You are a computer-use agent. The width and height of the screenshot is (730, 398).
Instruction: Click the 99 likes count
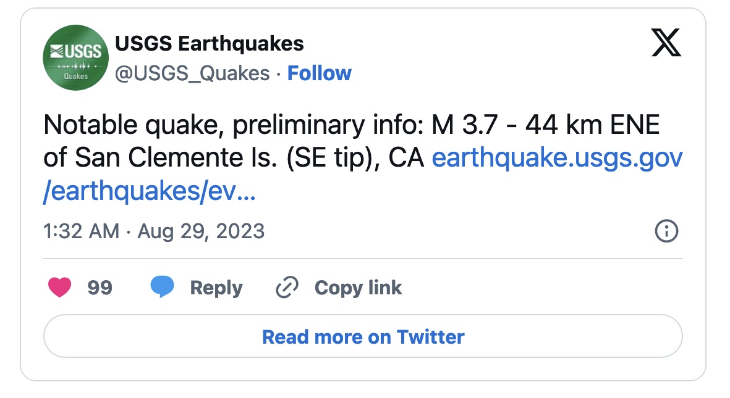[99, 288]
